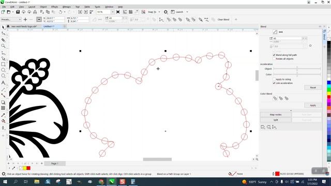Pick the red swatch in document palette

click(x=28, y=168)
